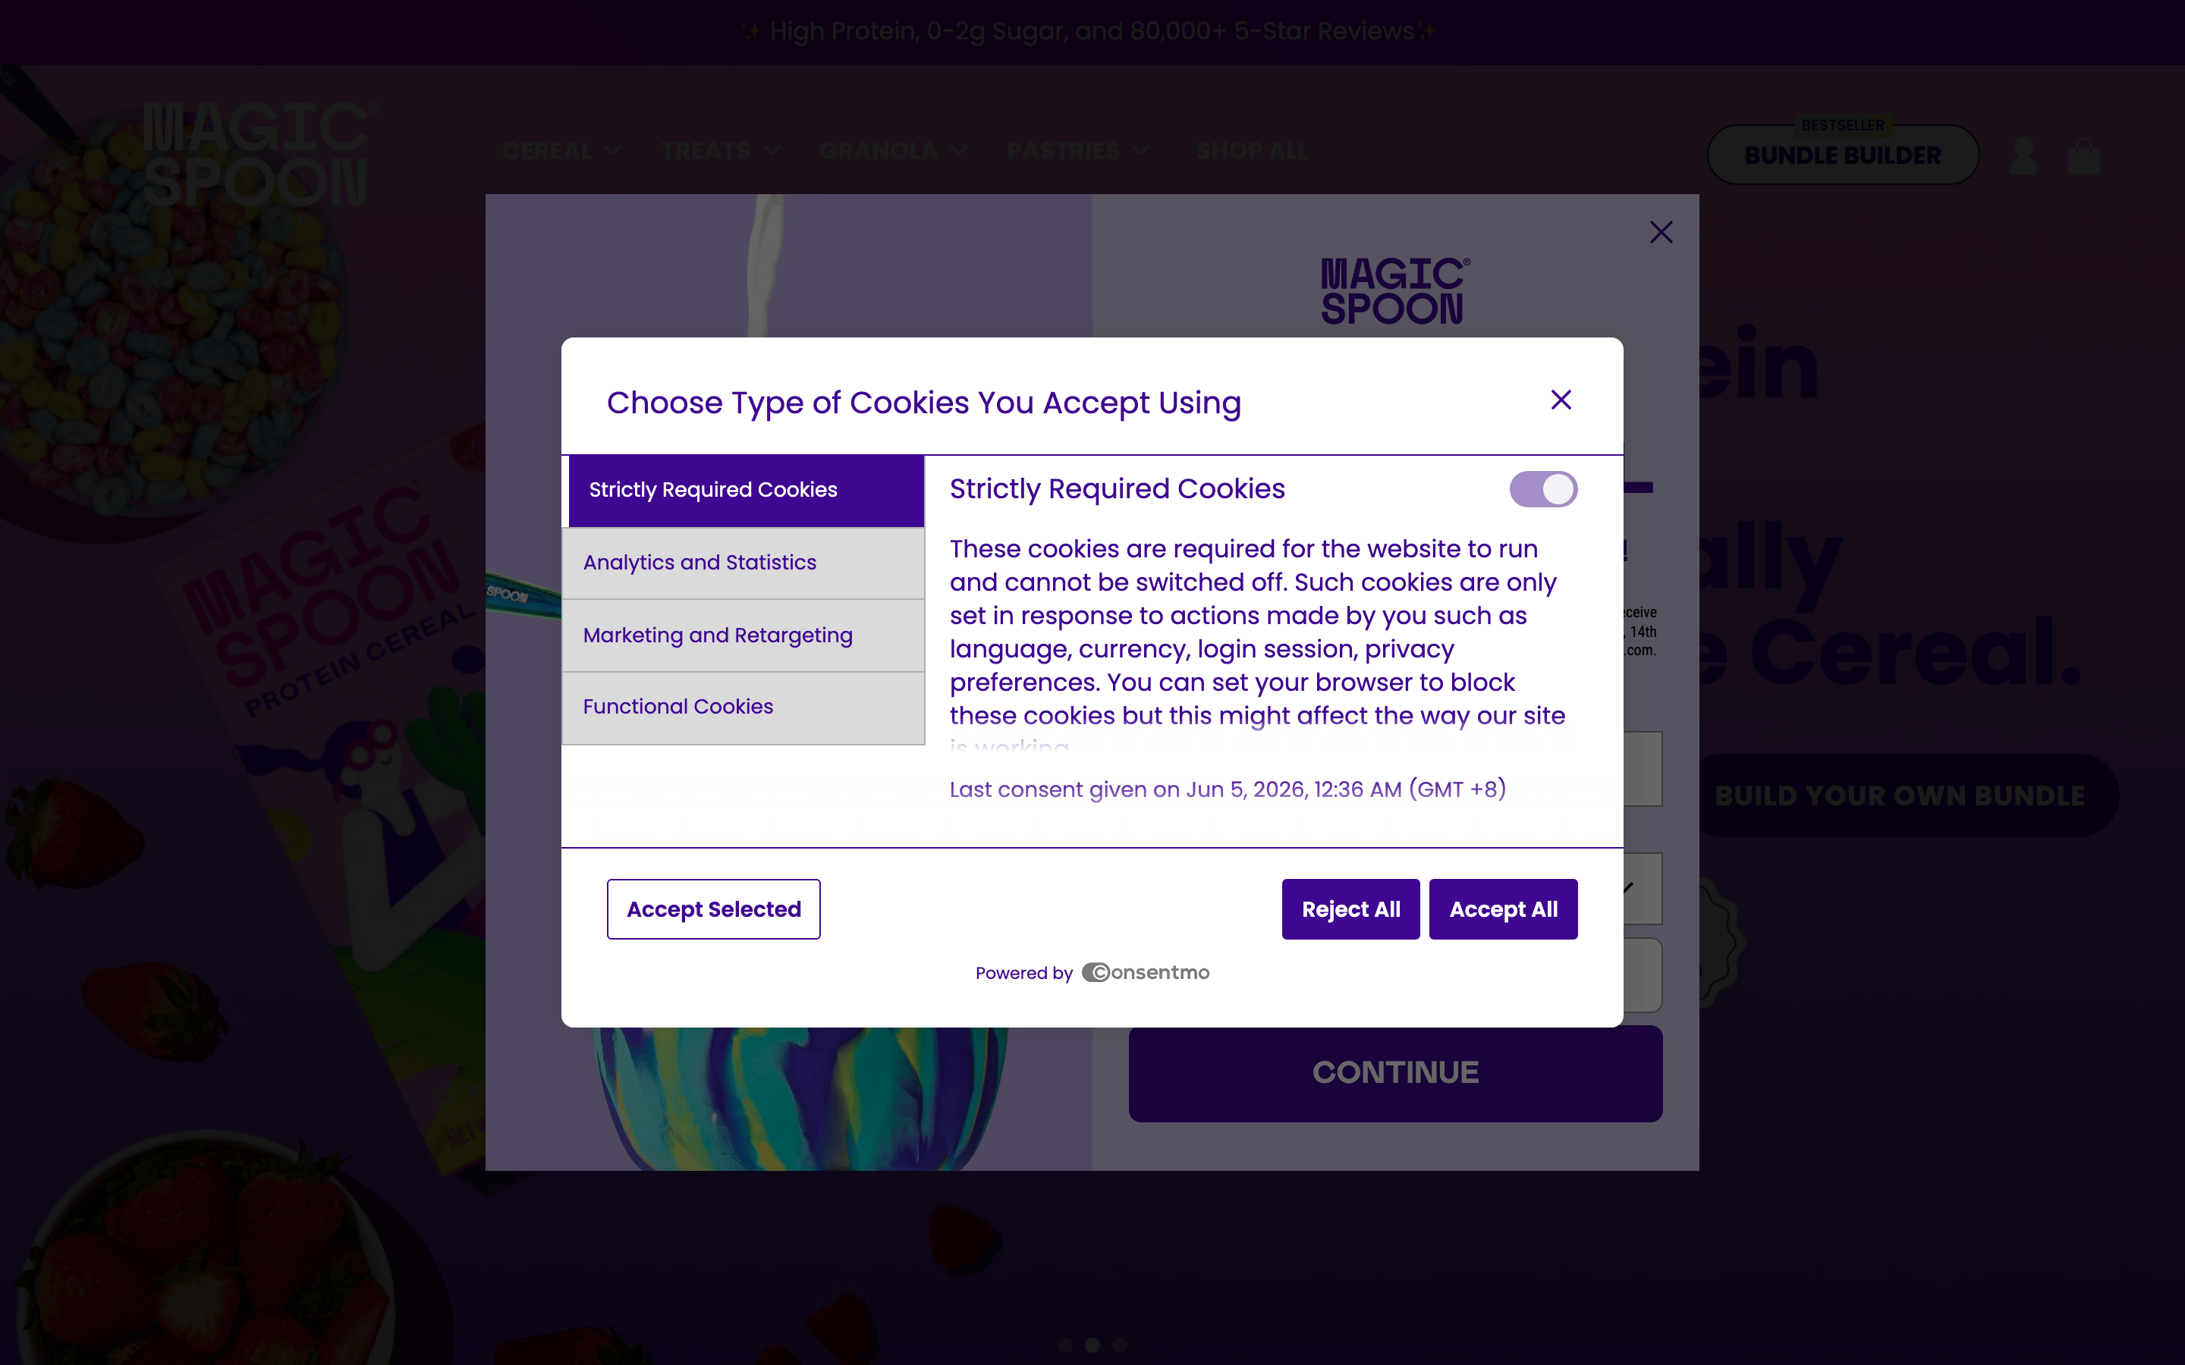Click the Accept Selected button
Screen dimensions: 2185x1365
(x=713, y=909)
